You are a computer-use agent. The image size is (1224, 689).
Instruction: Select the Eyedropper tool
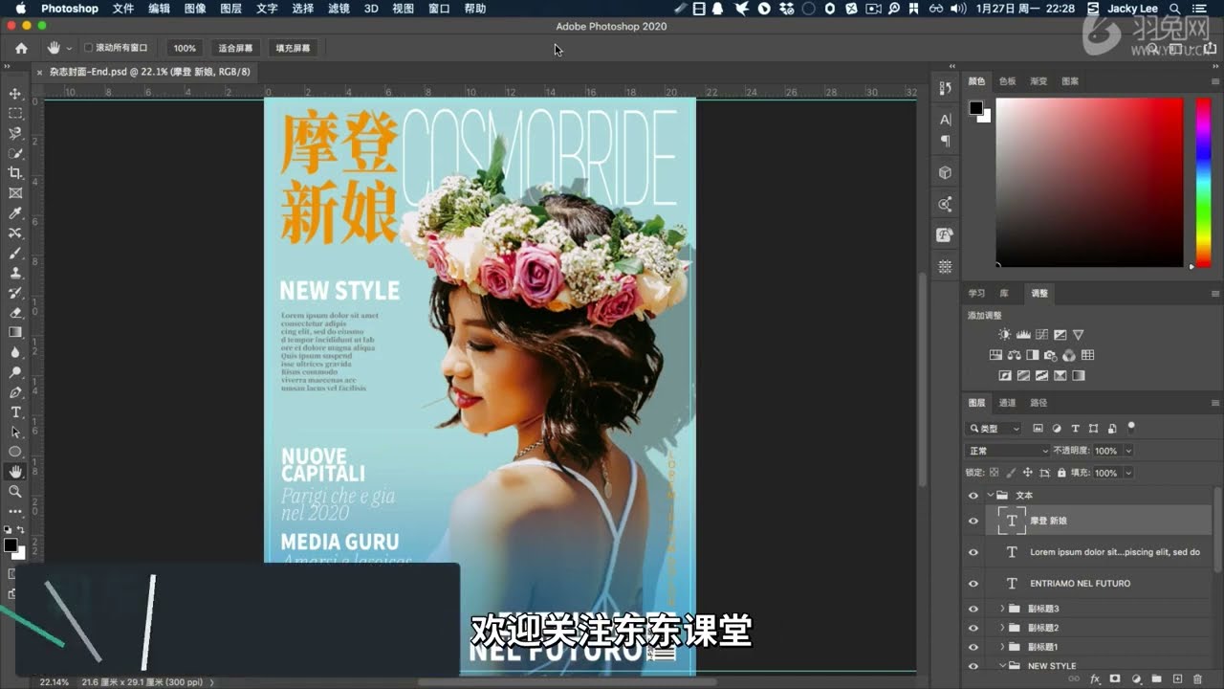(x=15, y=212)
